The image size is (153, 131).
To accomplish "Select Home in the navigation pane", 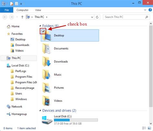I will [15, 26].
